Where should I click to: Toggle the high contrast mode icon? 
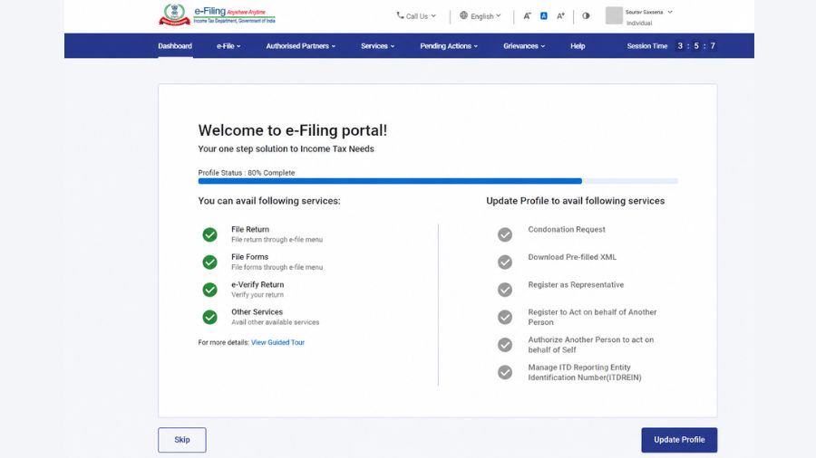pyautogui.click(x=586, y=15)
